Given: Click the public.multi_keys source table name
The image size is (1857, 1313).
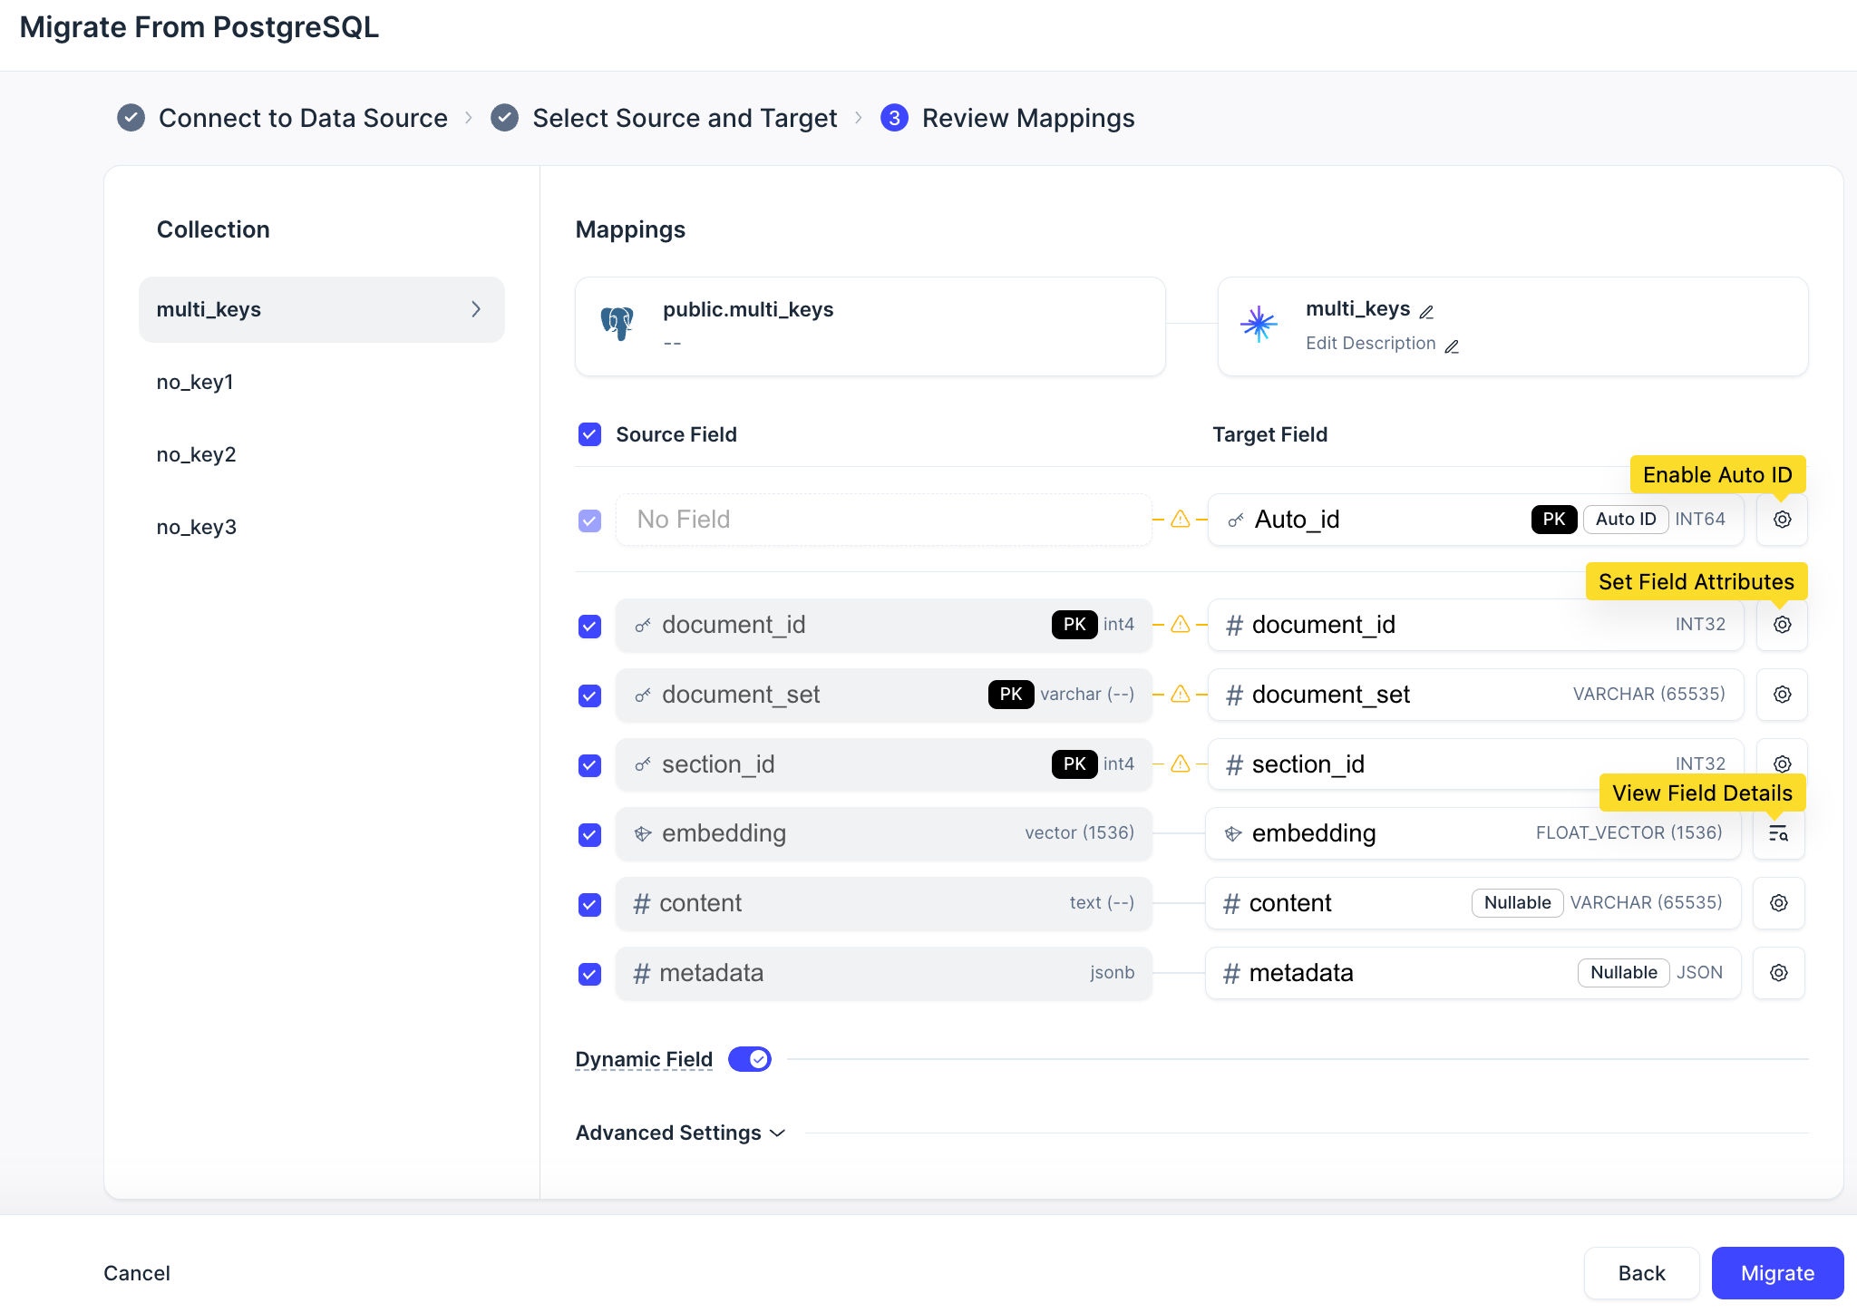Looking at the screenshot, I should (x=748, y=309).
